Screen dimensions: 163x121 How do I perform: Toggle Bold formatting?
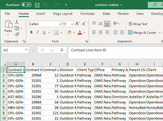(31, 32)
